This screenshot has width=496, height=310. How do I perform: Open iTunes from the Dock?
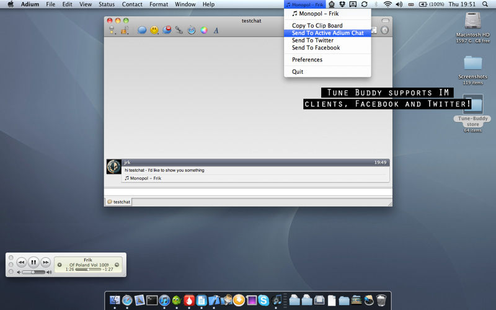[164, 300]
